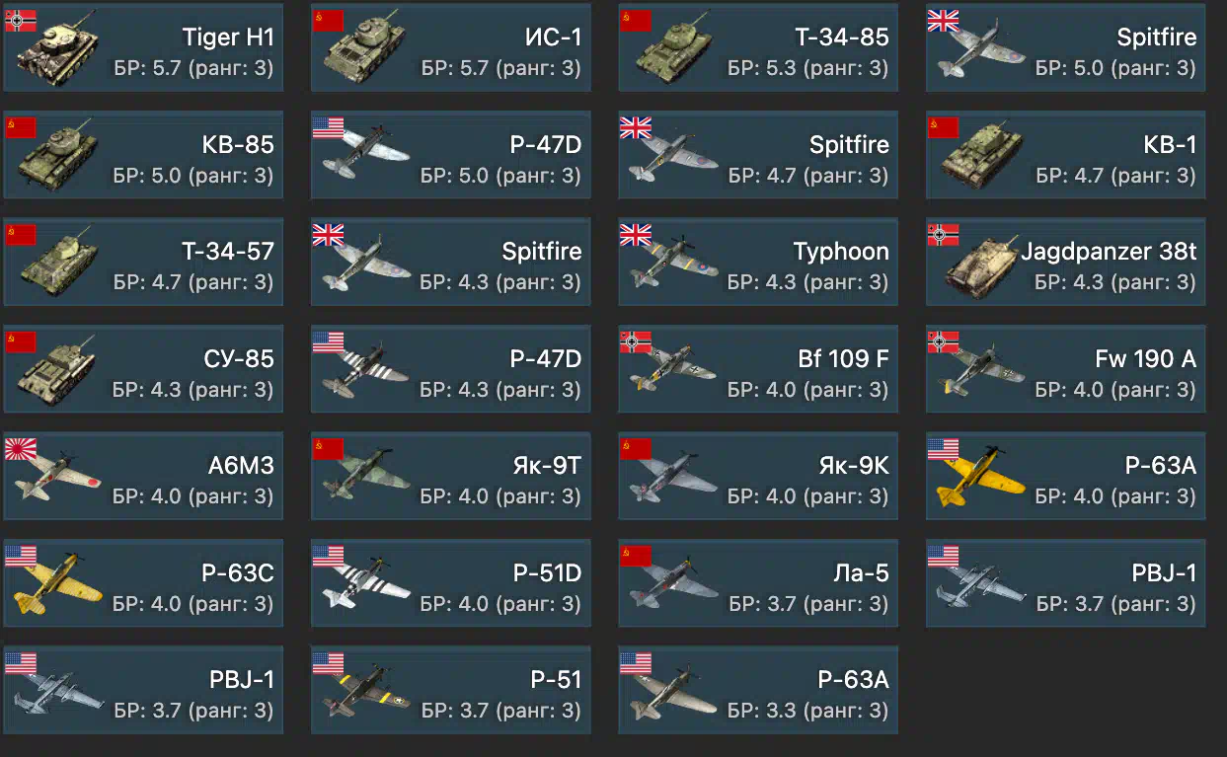Open the P-51D Mustang card

coord(450,583)
